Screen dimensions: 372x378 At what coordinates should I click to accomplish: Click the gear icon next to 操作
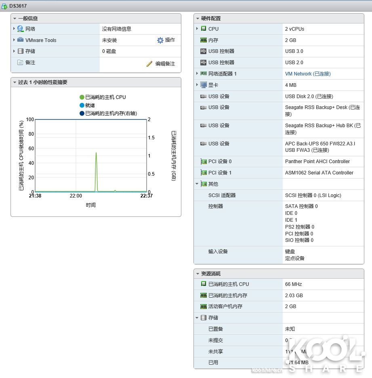(x=160, y=40)
